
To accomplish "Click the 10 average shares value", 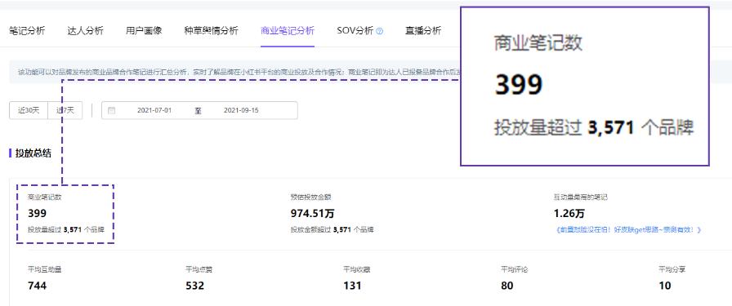I will click(665, 286).
